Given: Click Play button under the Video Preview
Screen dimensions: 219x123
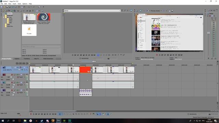Looking at the screenshot, I should pyautogui.click(x=165, y=55).
